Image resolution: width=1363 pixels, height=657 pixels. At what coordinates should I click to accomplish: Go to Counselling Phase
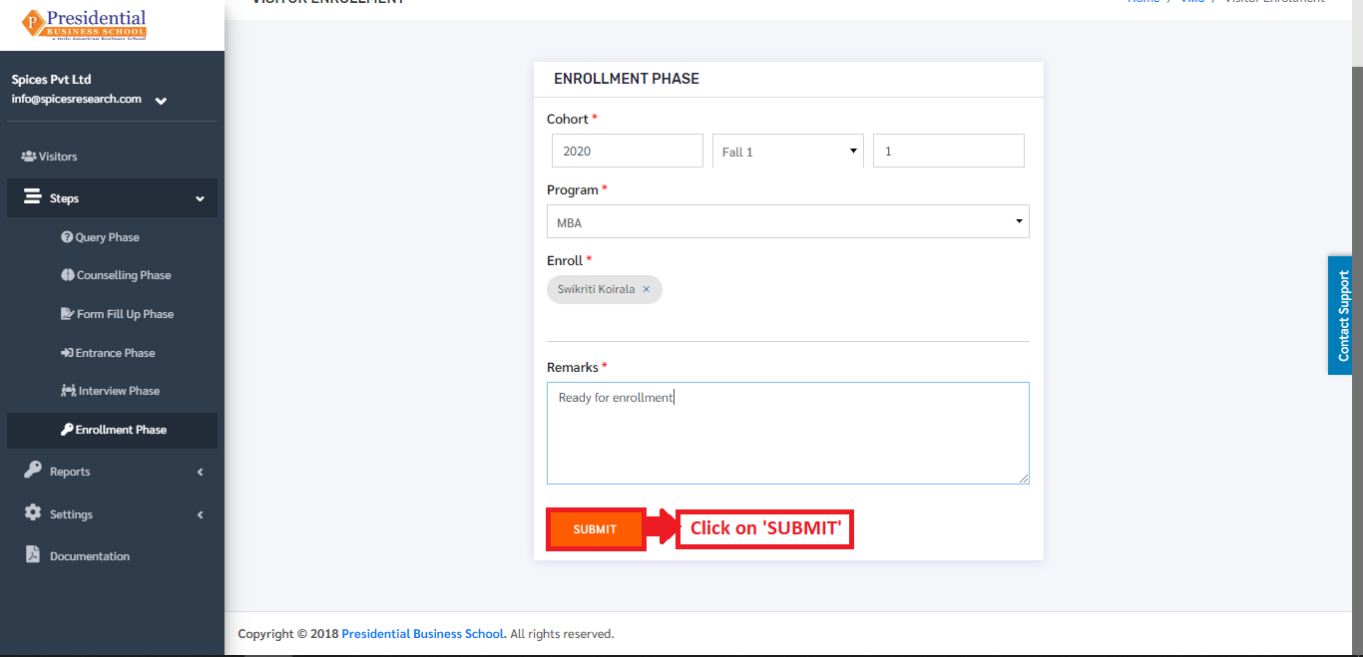click(x=112, y=275)
